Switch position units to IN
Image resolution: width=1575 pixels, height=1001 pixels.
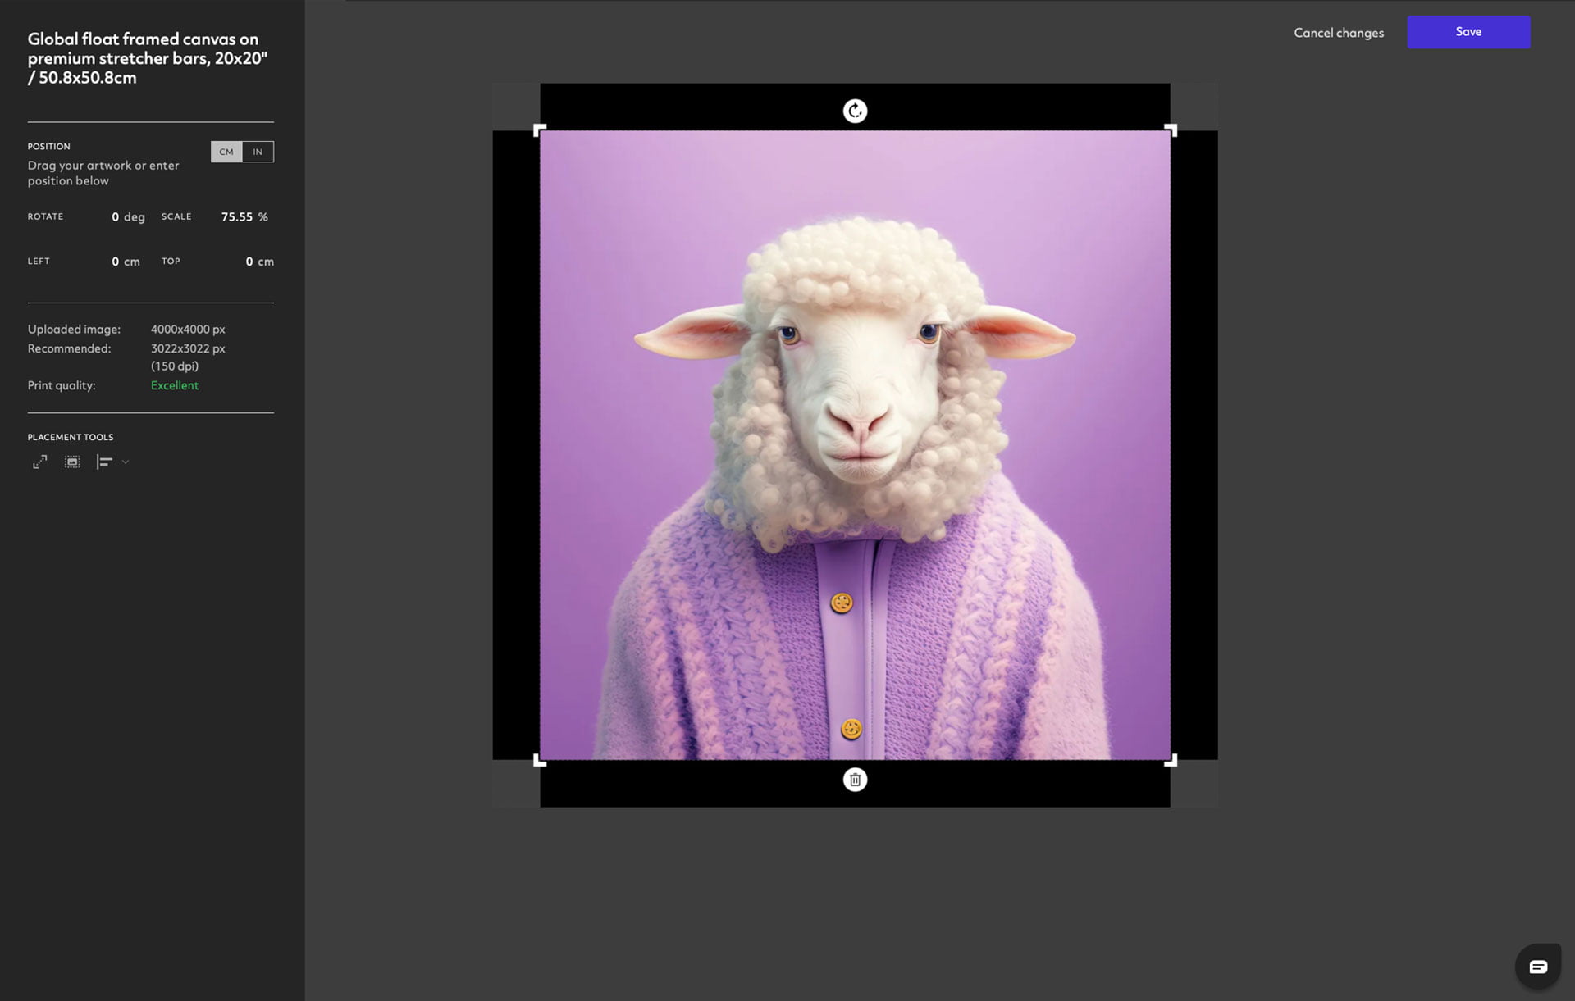click(257, 150)
